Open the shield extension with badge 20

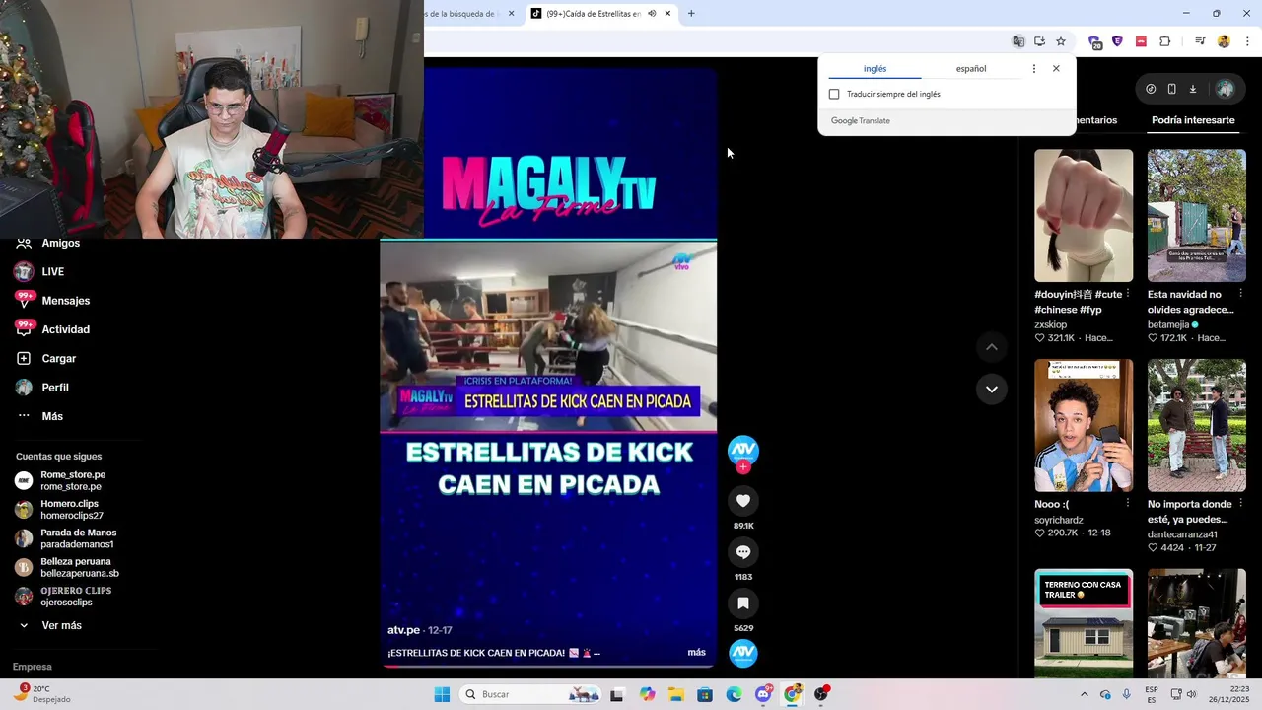(1095, 42)
